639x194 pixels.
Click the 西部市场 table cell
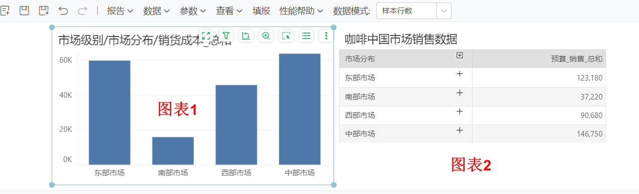click(x=405, y=115)
